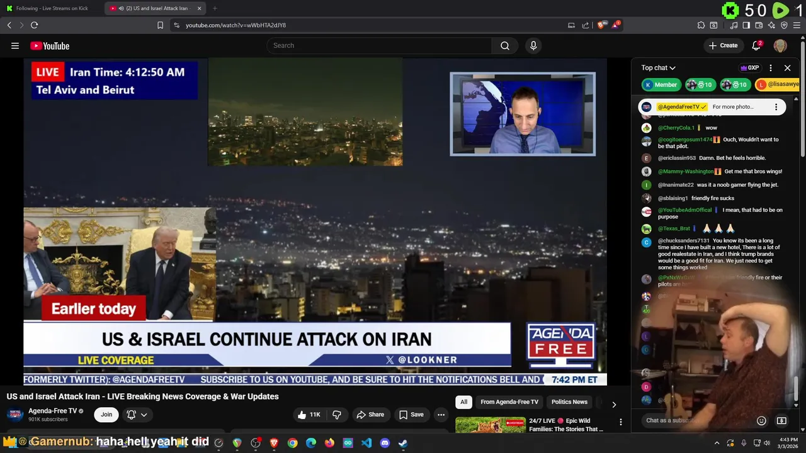The image size is (806, 453).
Task: Open the Agenda-Free TV channel name link
Action: 52,411
